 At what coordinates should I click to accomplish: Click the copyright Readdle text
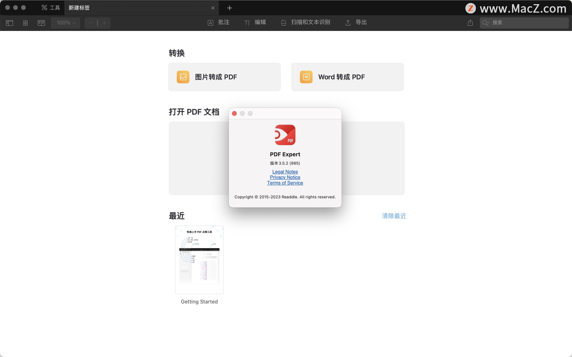[x=285, y=197]
